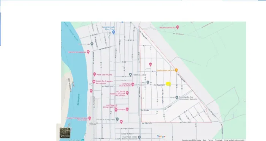Click the Av. Rio Vermelho street label
Viewport: 266px width, 141px height.
163,97
